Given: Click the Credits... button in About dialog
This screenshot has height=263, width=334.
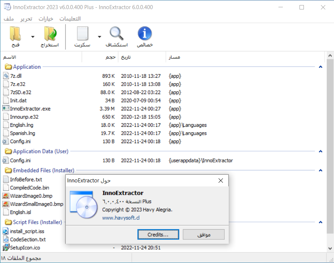Looking at the screenshot, I should click(x=158, y=234).
